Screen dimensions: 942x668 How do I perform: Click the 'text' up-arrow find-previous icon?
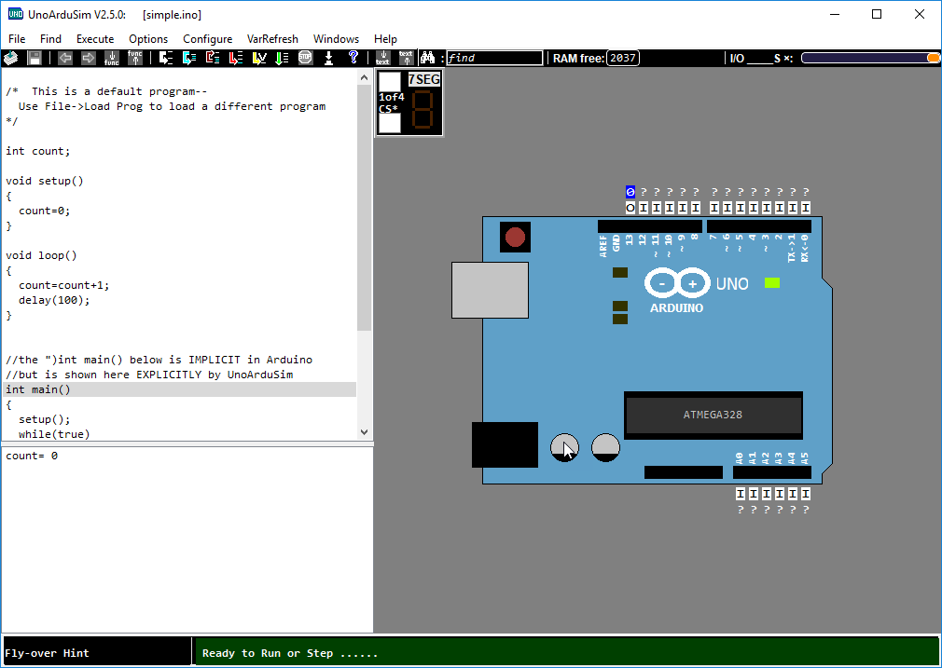(x=406, y=58)
